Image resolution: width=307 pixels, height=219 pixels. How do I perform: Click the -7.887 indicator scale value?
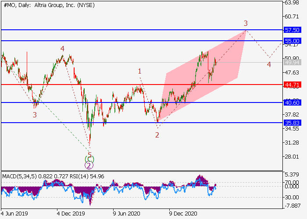click(x=292, y=206)
